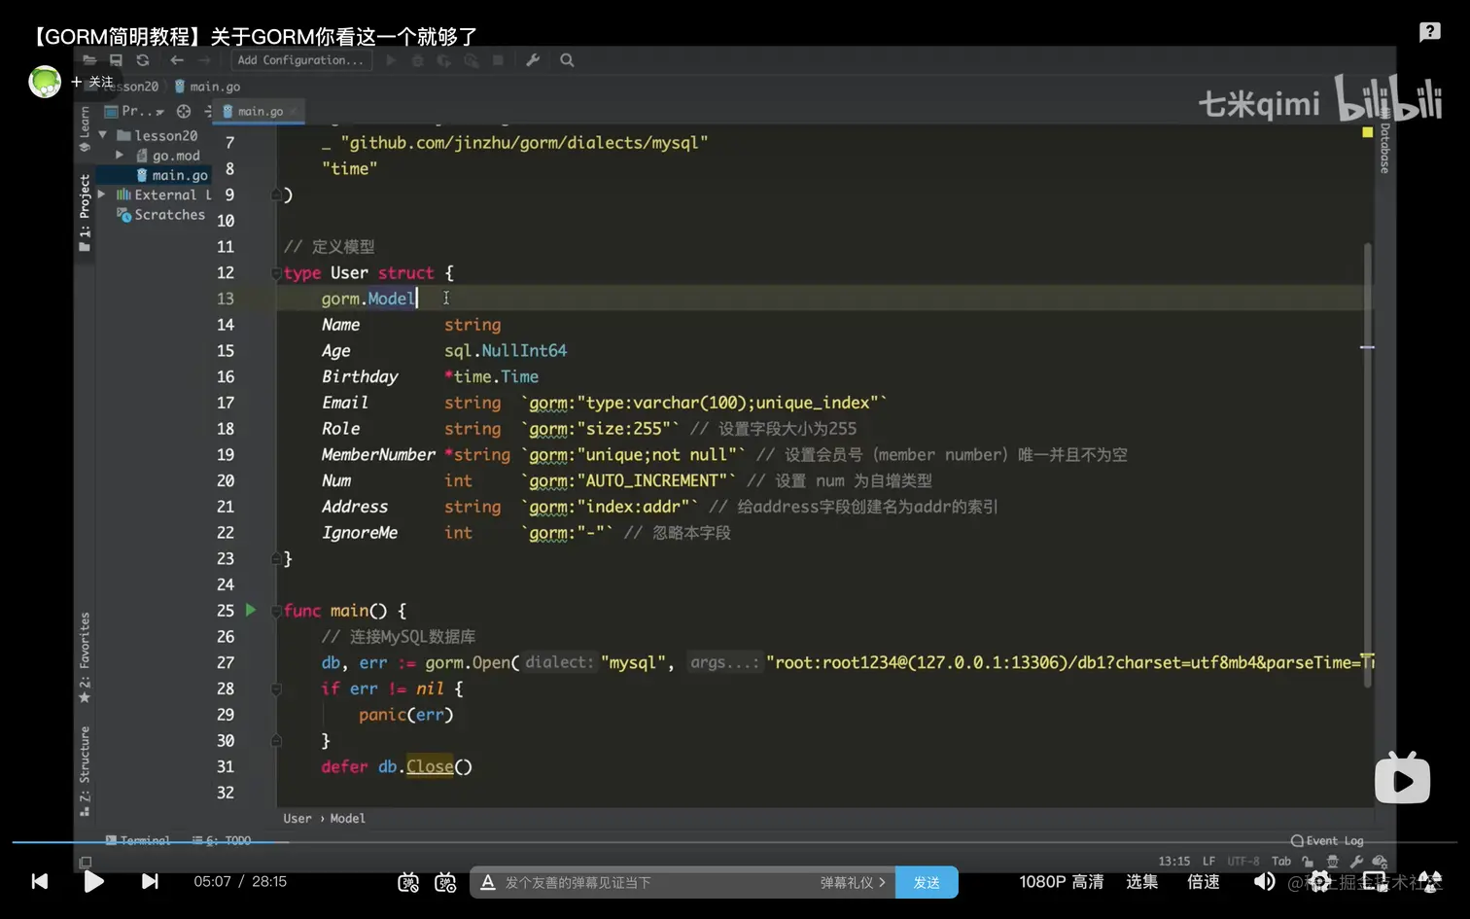Click the run gutter icon beside main
1470x919 pixels.
coord(251,610)
